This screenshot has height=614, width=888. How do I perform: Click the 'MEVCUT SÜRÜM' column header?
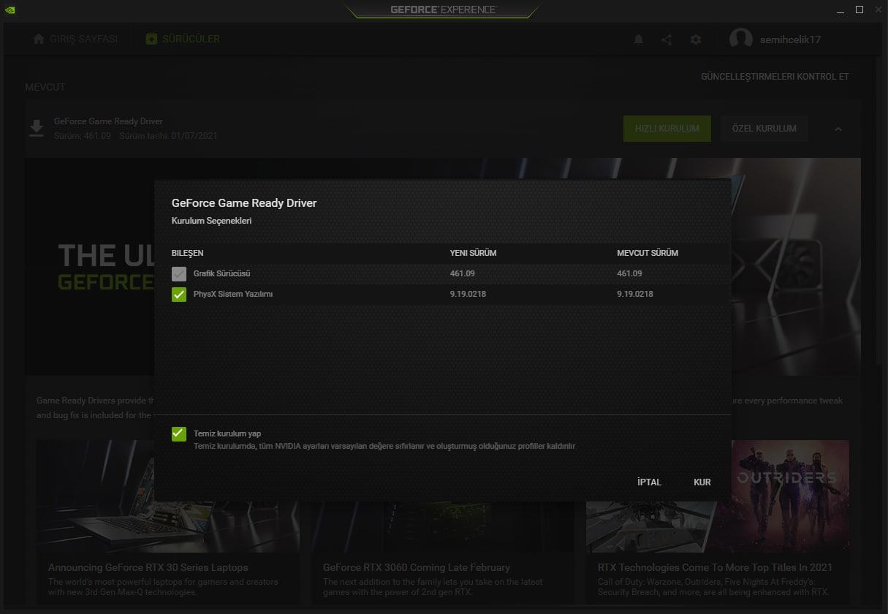pyautogui.click(x=648, y=254)
